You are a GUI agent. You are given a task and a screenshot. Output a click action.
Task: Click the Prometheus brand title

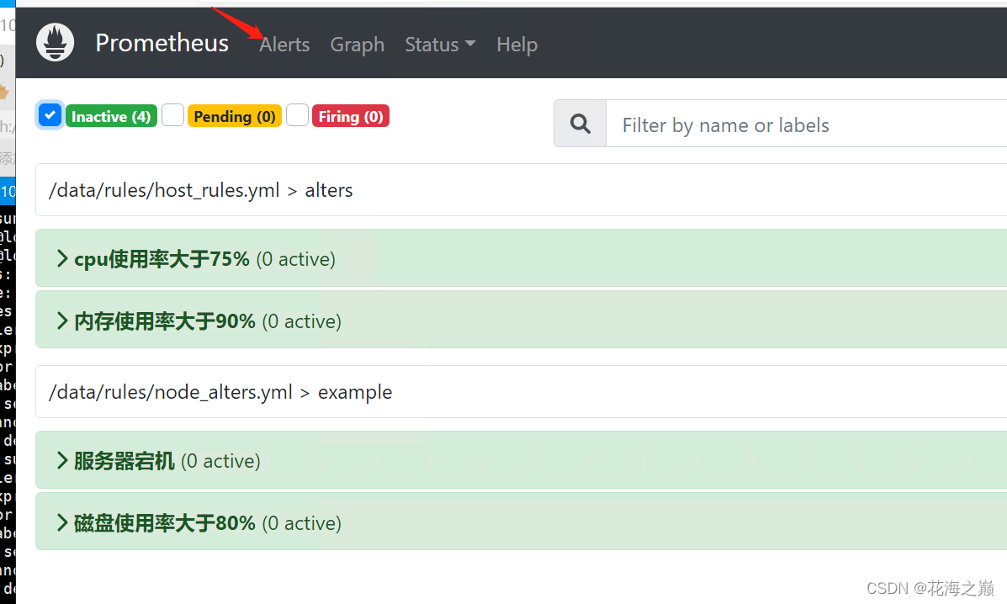[x=162, y=43]
